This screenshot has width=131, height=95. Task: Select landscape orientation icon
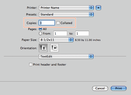(54, 48)
